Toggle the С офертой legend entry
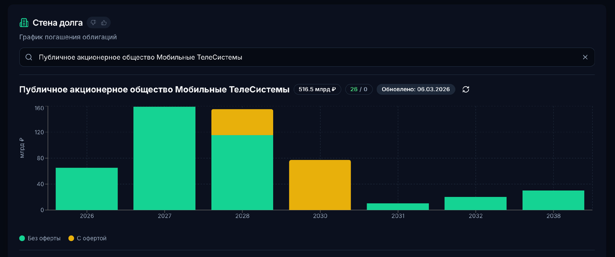Screen dimensions: 615x257 (87, 239)
